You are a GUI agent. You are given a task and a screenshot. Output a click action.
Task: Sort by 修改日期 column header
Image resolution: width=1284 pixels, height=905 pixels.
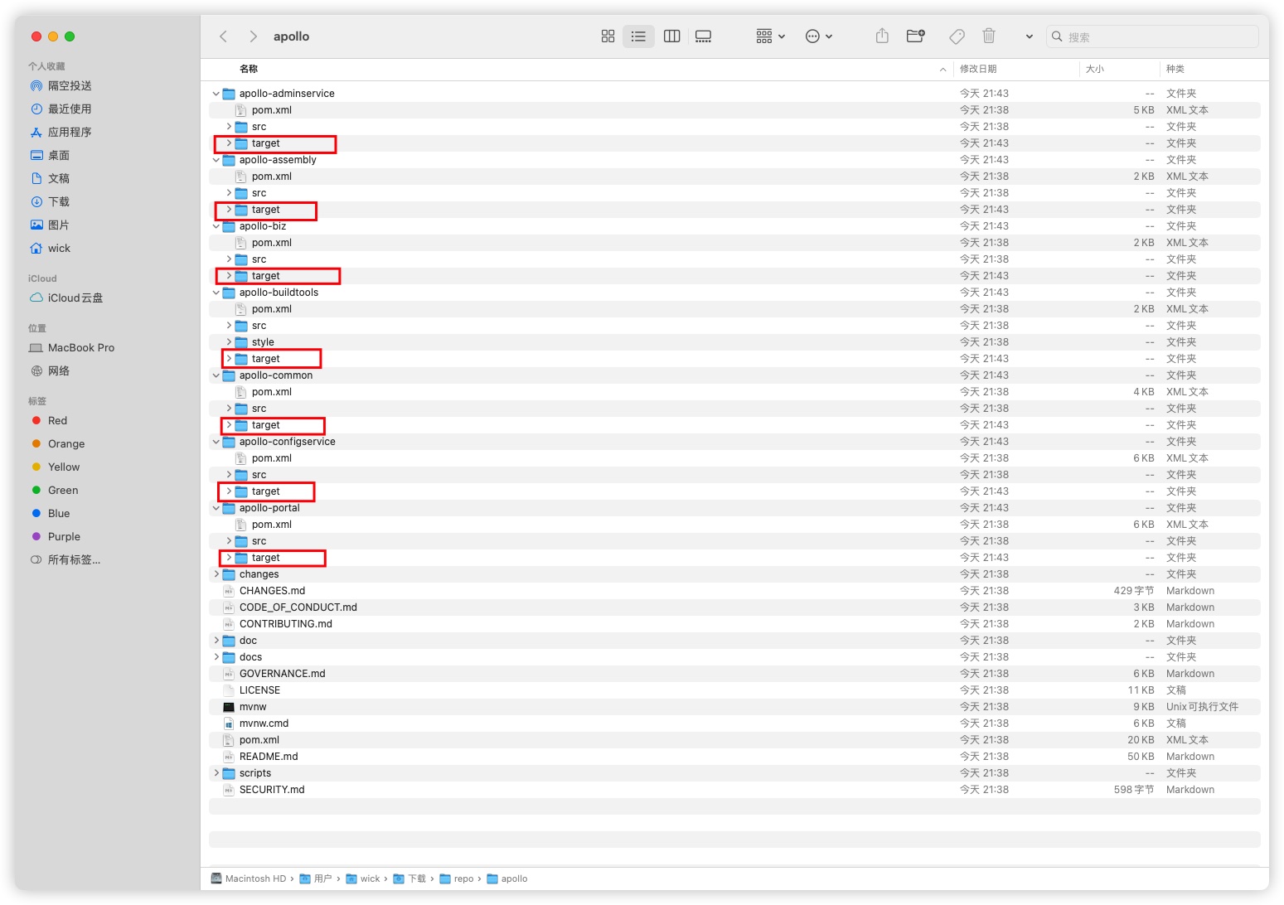coord(978,69)
